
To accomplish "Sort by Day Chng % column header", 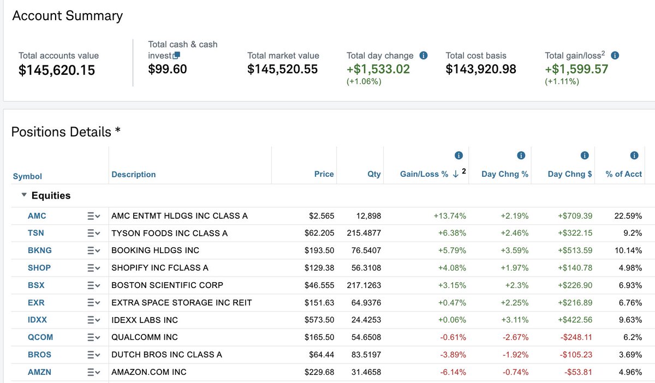I will [505, 174].
